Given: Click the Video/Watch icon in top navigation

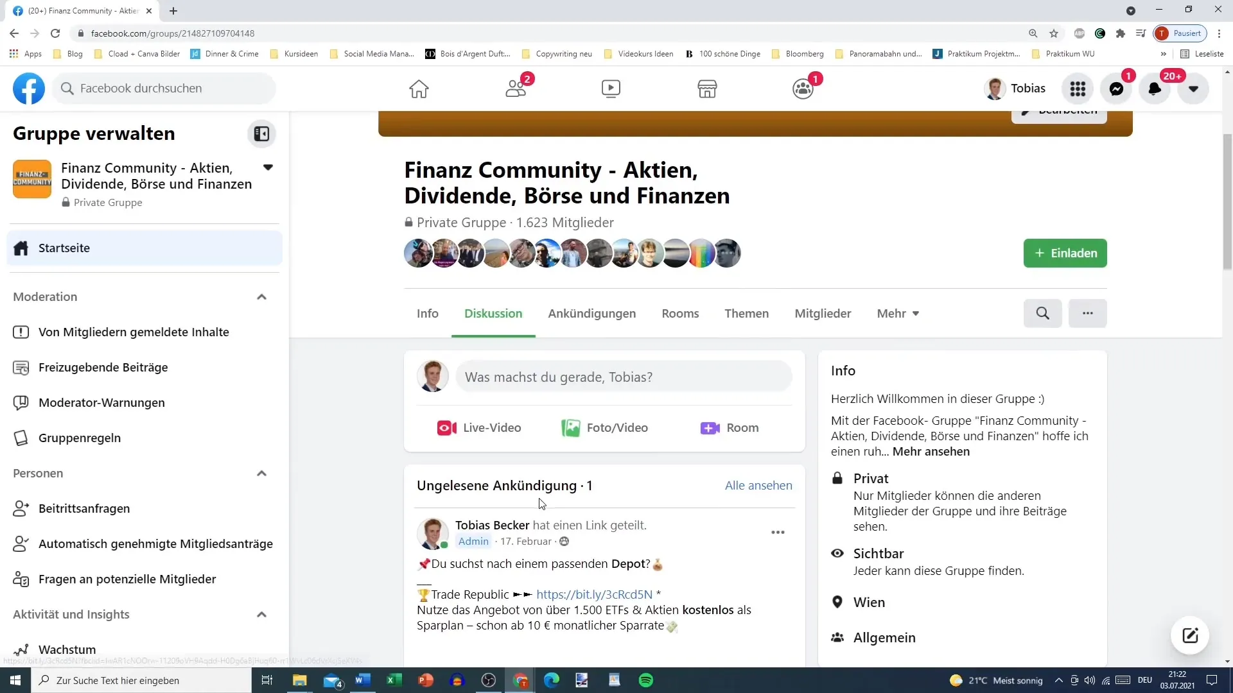Looking at the screenshot, I should [x=611, y=88].
